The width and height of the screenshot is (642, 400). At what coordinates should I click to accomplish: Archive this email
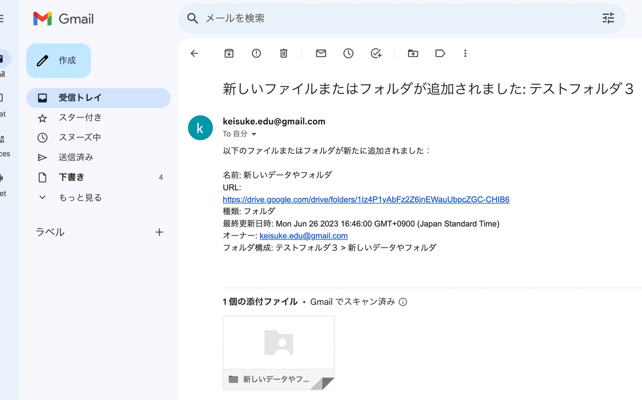[x=229, y=53]
